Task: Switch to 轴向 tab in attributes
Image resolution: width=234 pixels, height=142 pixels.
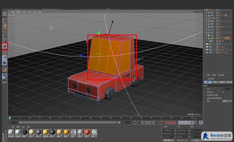Action: [x=215, y=82]
